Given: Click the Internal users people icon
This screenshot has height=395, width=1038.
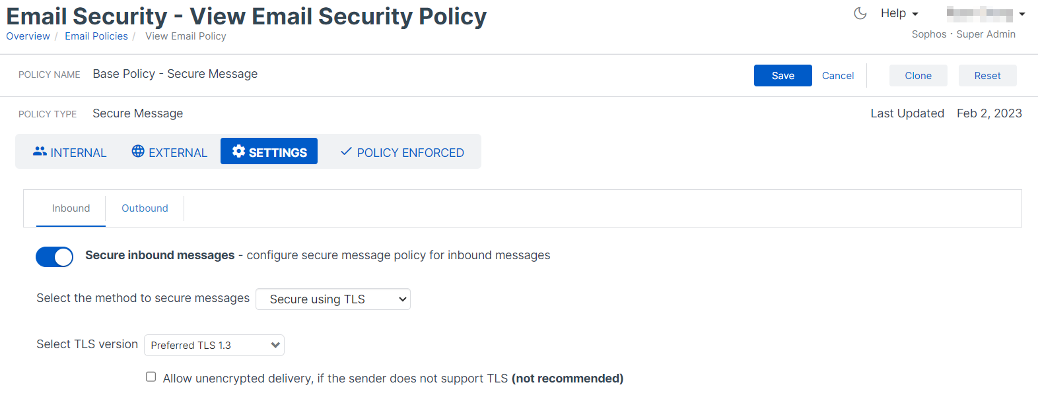Looking at the screenshot, I should (x=40, y=152).
